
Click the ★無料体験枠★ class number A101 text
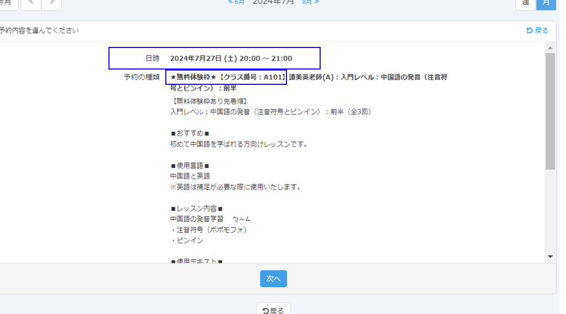tap(226, 77)
